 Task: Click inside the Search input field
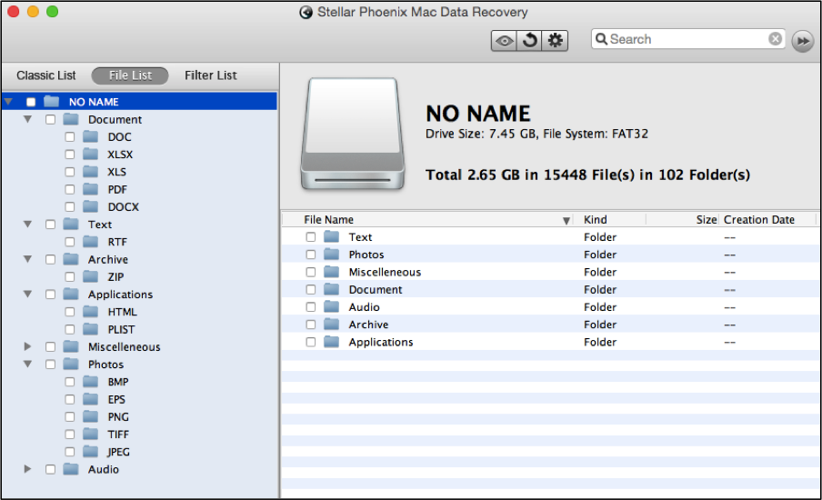point(687,39)
